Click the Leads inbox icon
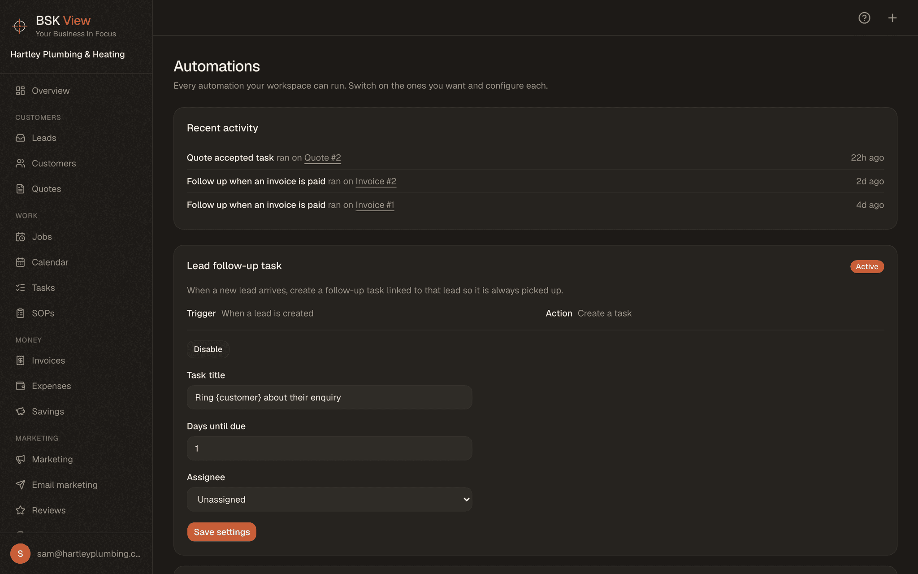The width and height of the screenshot is (918, 574). click(20, 138)
